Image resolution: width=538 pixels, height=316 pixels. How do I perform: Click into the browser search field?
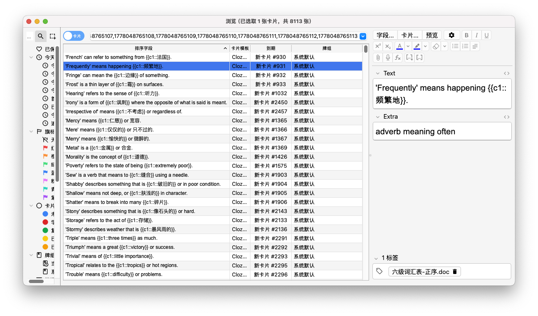click(x=224, y=36)
